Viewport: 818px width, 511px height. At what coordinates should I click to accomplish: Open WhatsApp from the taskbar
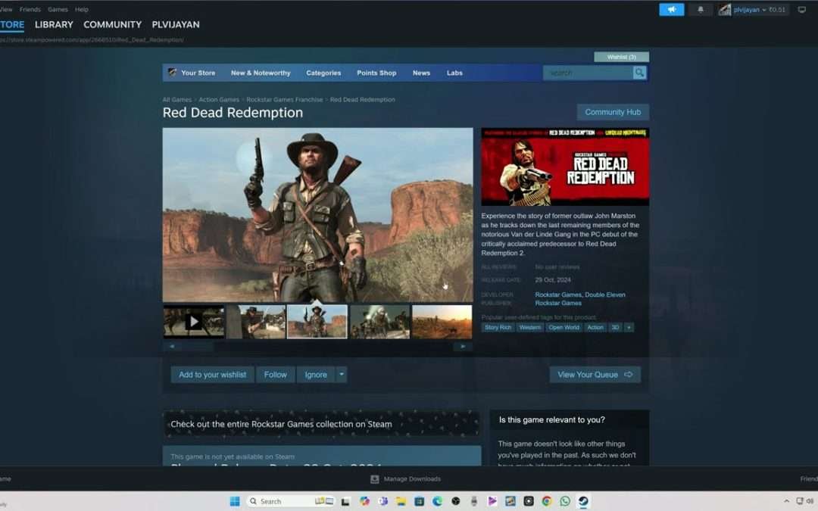[566, 501]
